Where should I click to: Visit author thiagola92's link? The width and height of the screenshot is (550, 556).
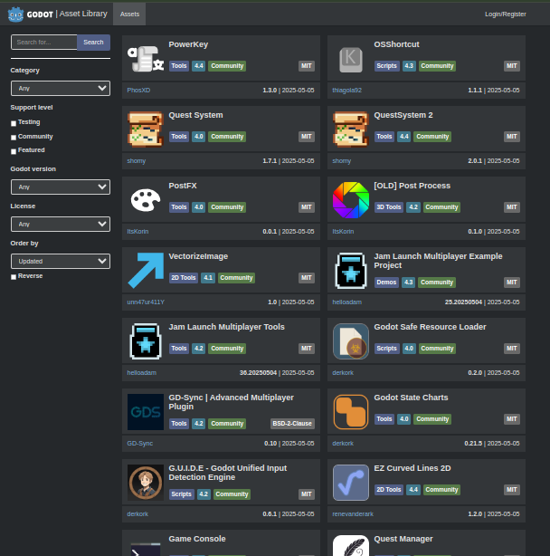tap(346, 91)
